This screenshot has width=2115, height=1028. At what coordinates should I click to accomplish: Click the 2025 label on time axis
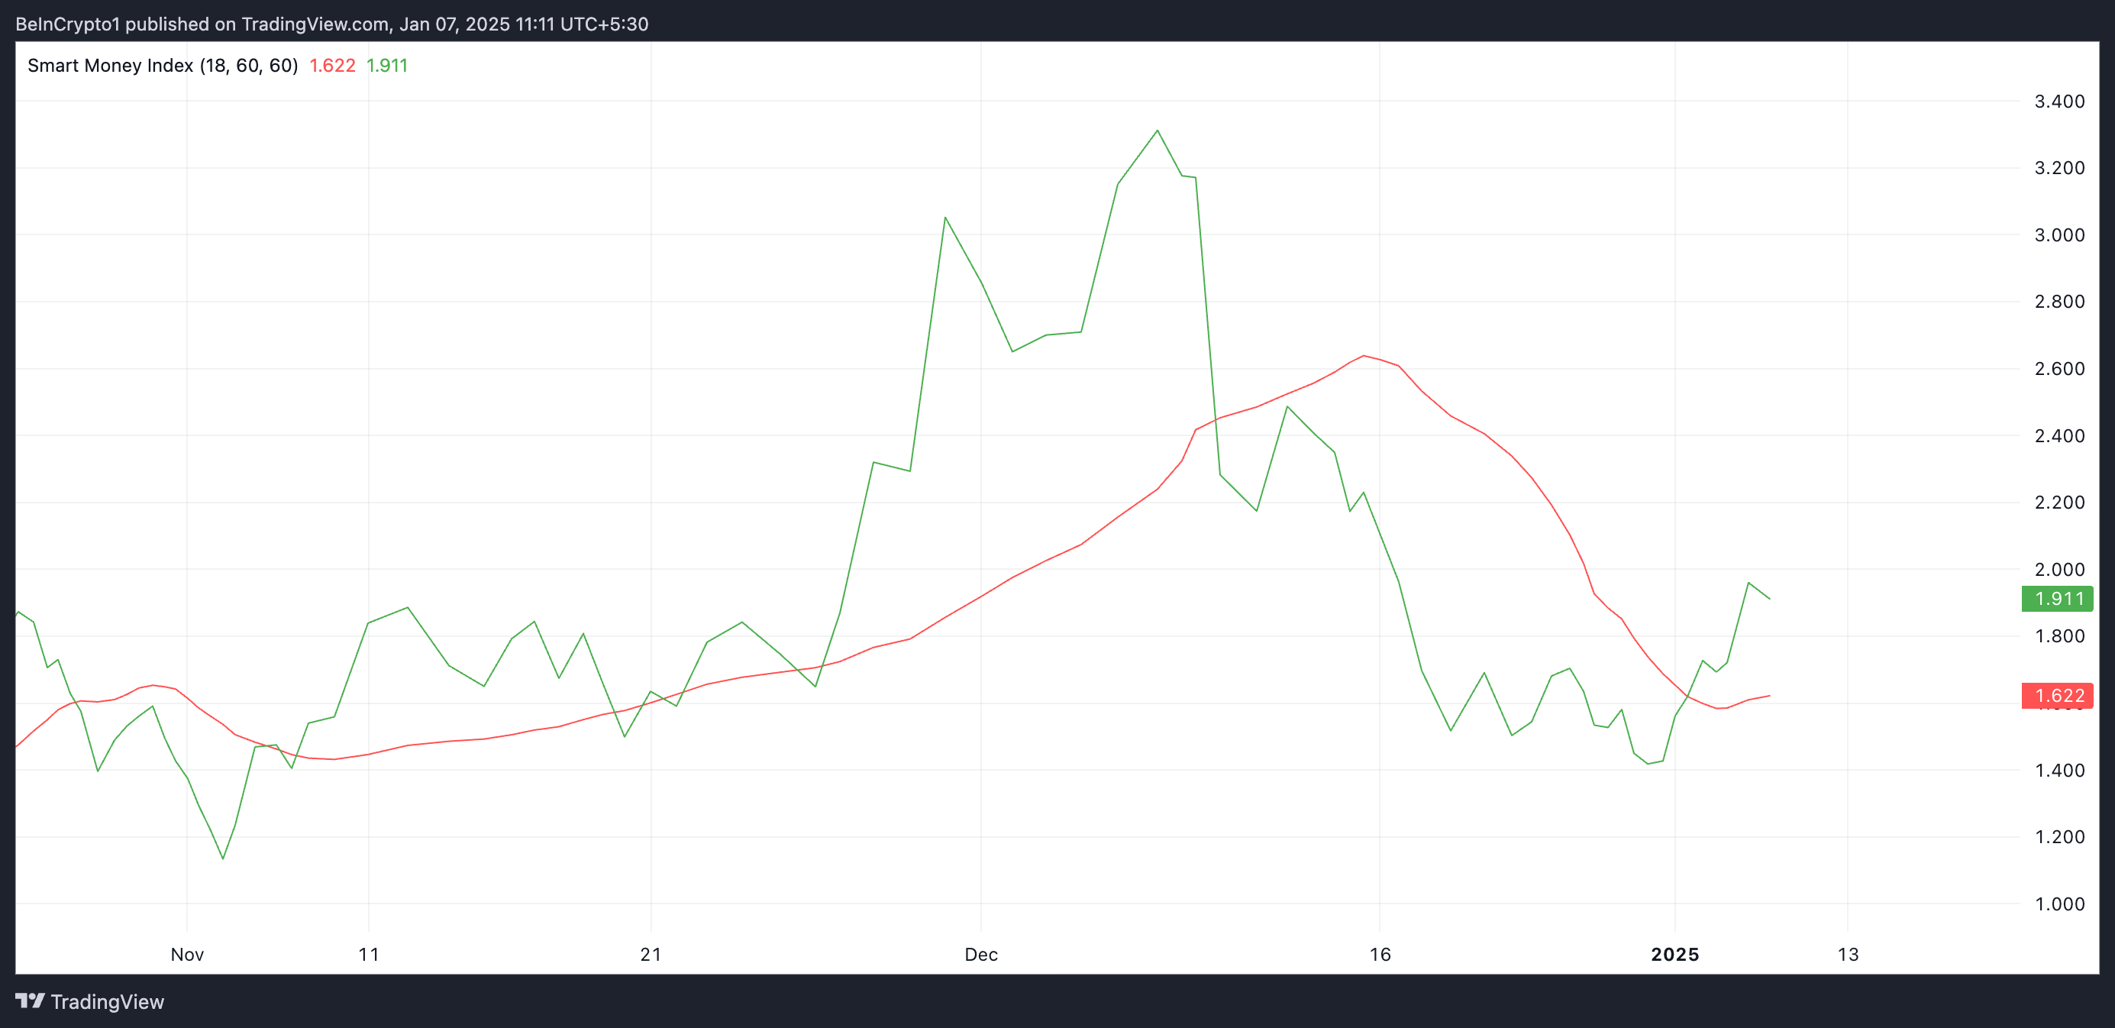click(x=1675, y=954)
